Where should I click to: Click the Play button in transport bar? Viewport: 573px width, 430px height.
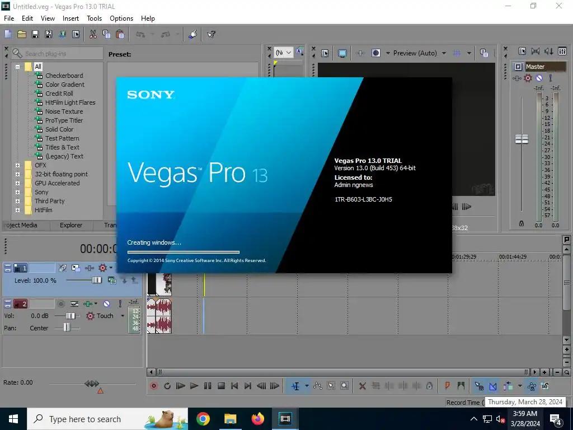(x=194, y=386)
